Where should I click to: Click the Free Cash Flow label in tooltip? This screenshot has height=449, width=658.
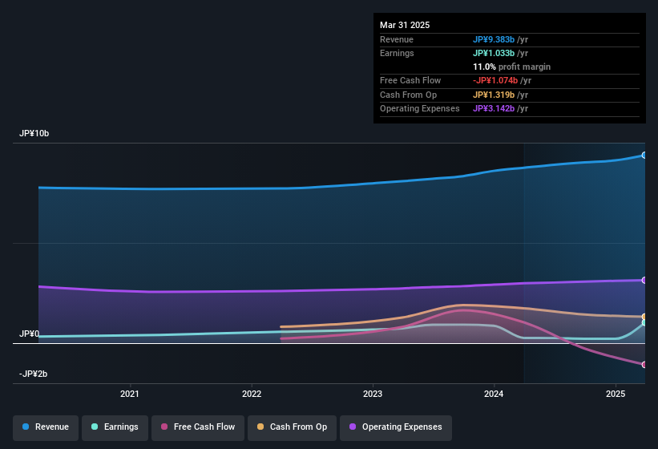[x=410, y=80]
